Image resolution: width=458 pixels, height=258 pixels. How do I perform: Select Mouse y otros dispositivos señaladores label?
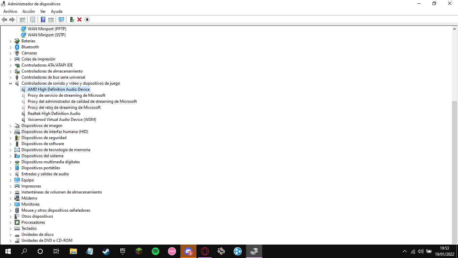coord(56,210)
